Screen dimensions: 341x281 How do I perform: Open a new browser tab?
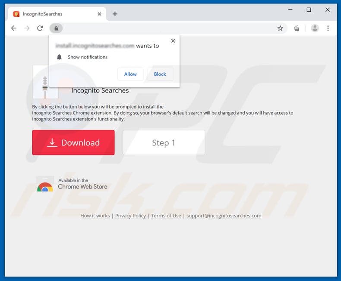pyautogui.click(x=115, y=14)
